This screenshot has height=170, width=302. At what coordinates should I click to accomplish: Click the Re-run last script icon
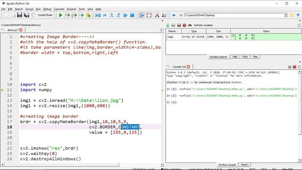click(88, 15)
